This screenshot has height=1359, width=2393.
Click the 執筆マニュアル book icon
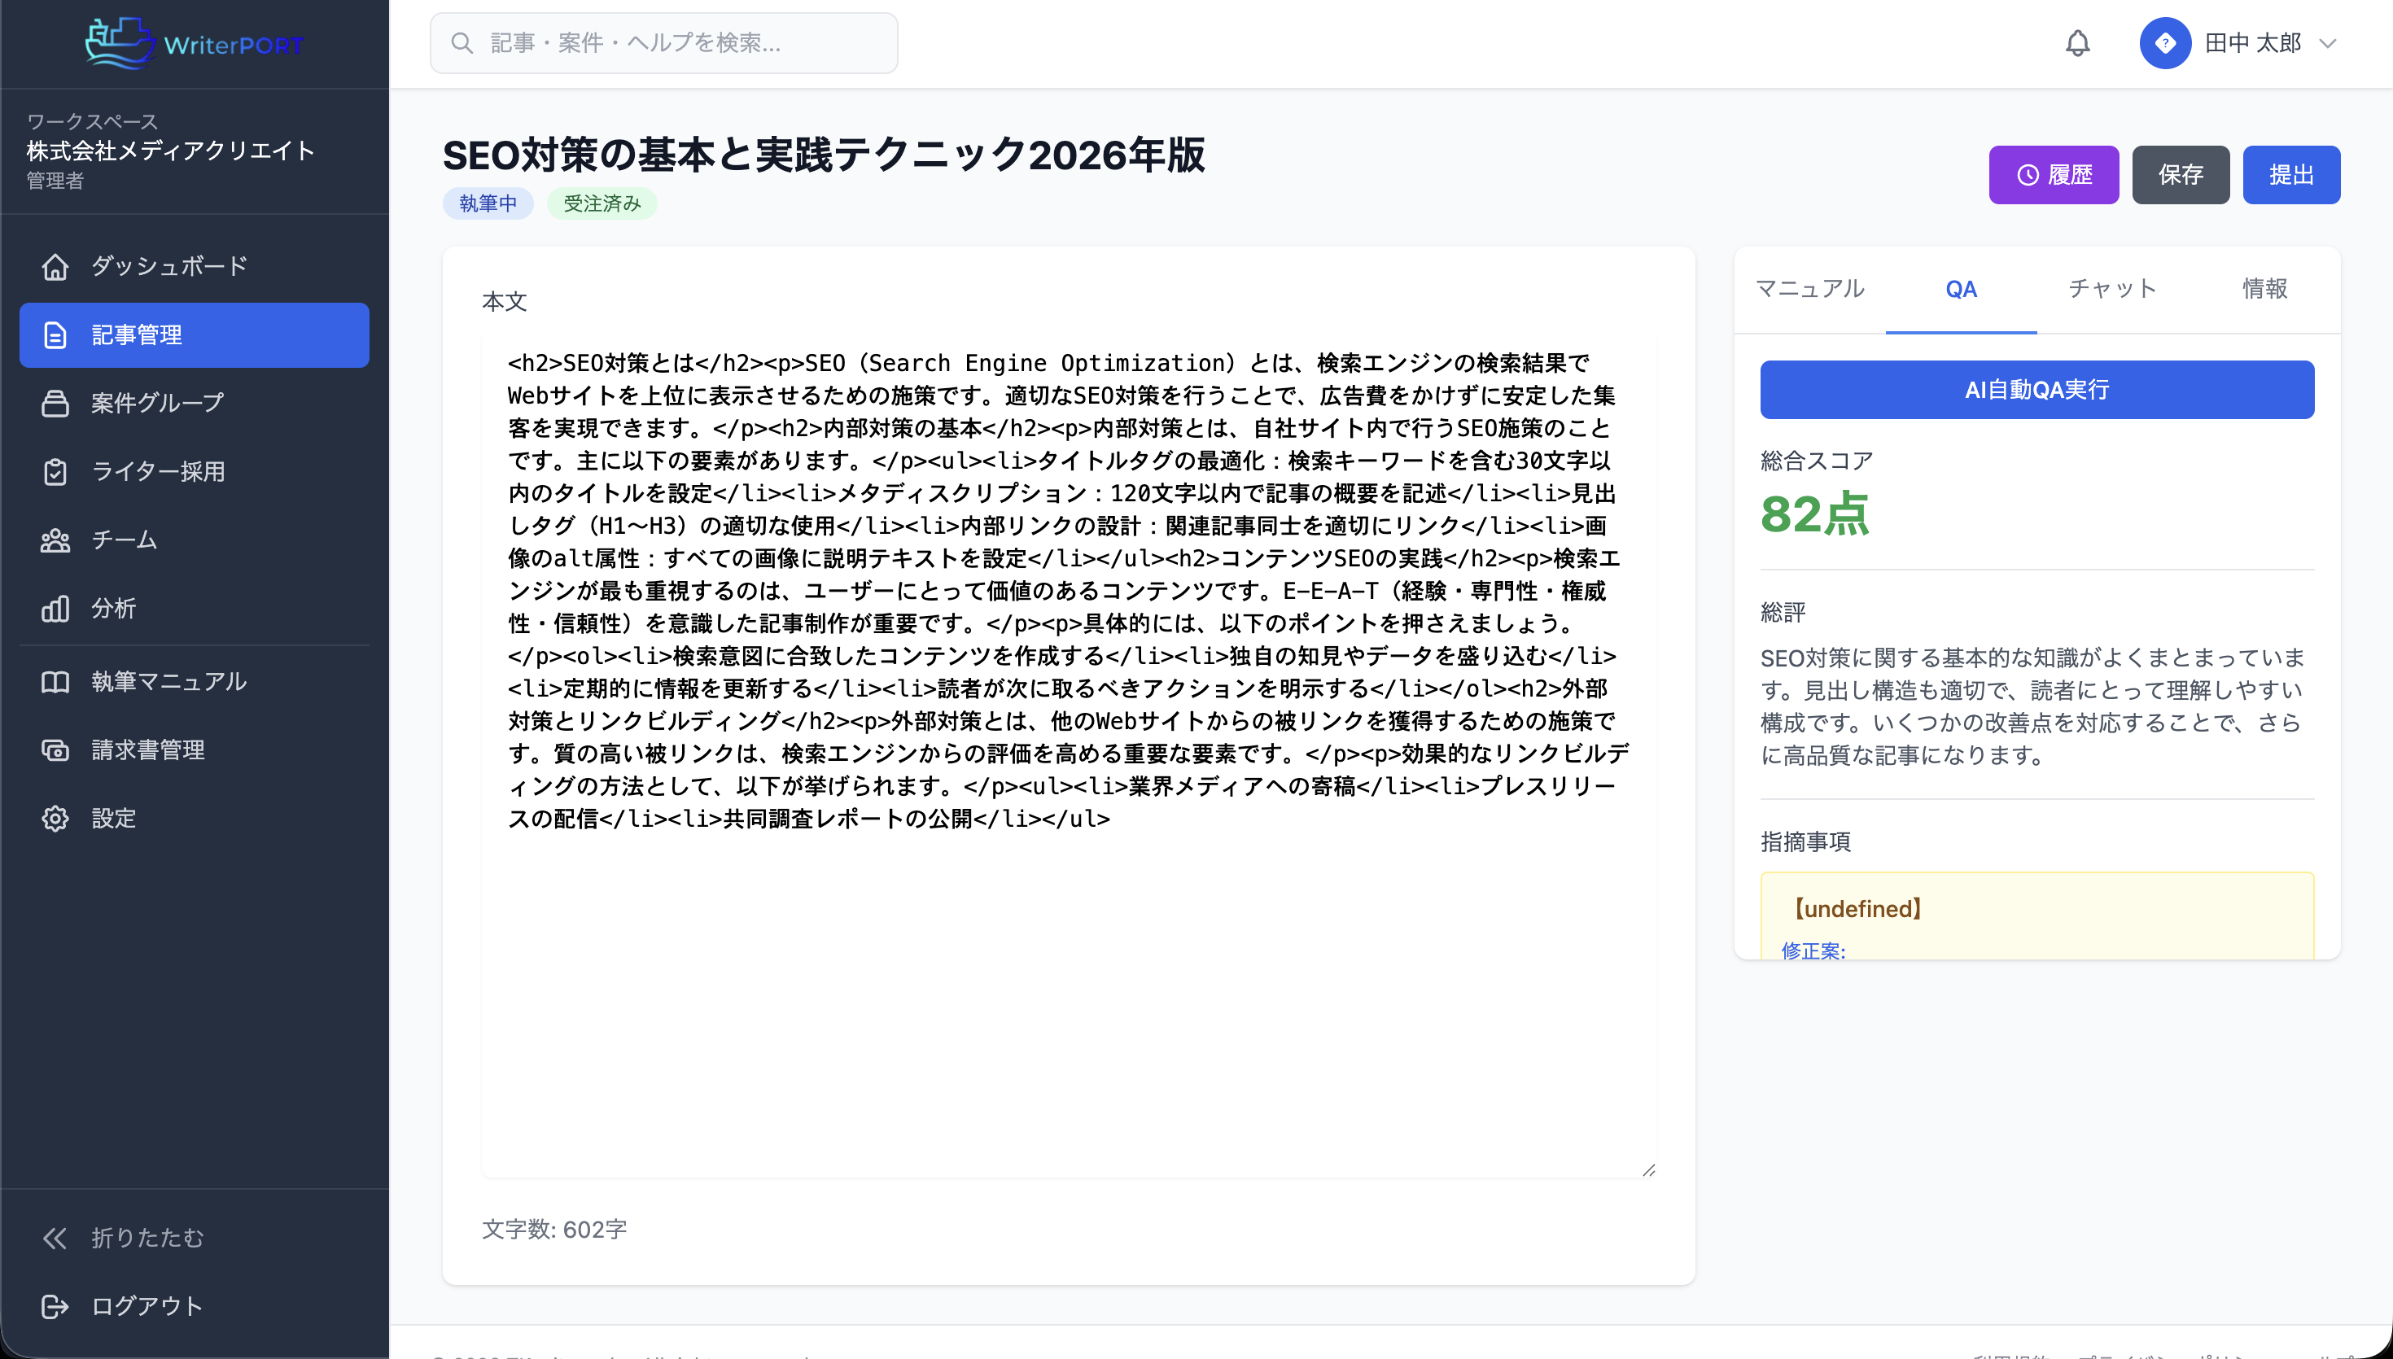click(x=55, y=682)
